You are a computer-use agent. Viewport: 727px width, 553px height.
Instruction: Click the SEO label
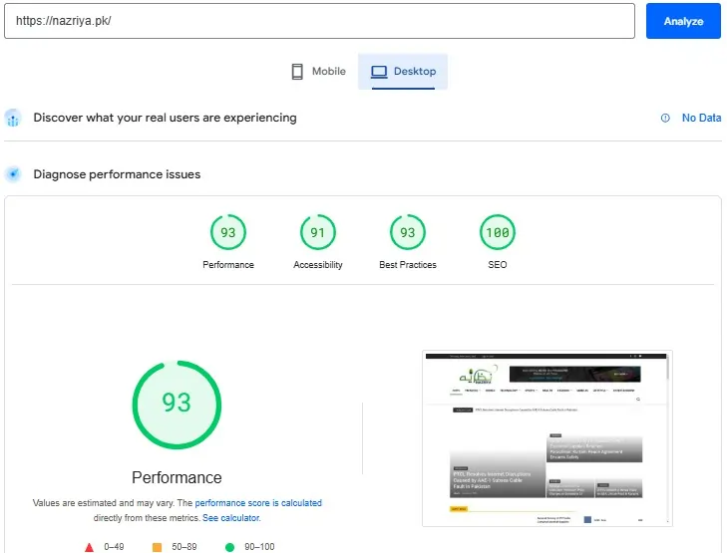tap(498, 265)
